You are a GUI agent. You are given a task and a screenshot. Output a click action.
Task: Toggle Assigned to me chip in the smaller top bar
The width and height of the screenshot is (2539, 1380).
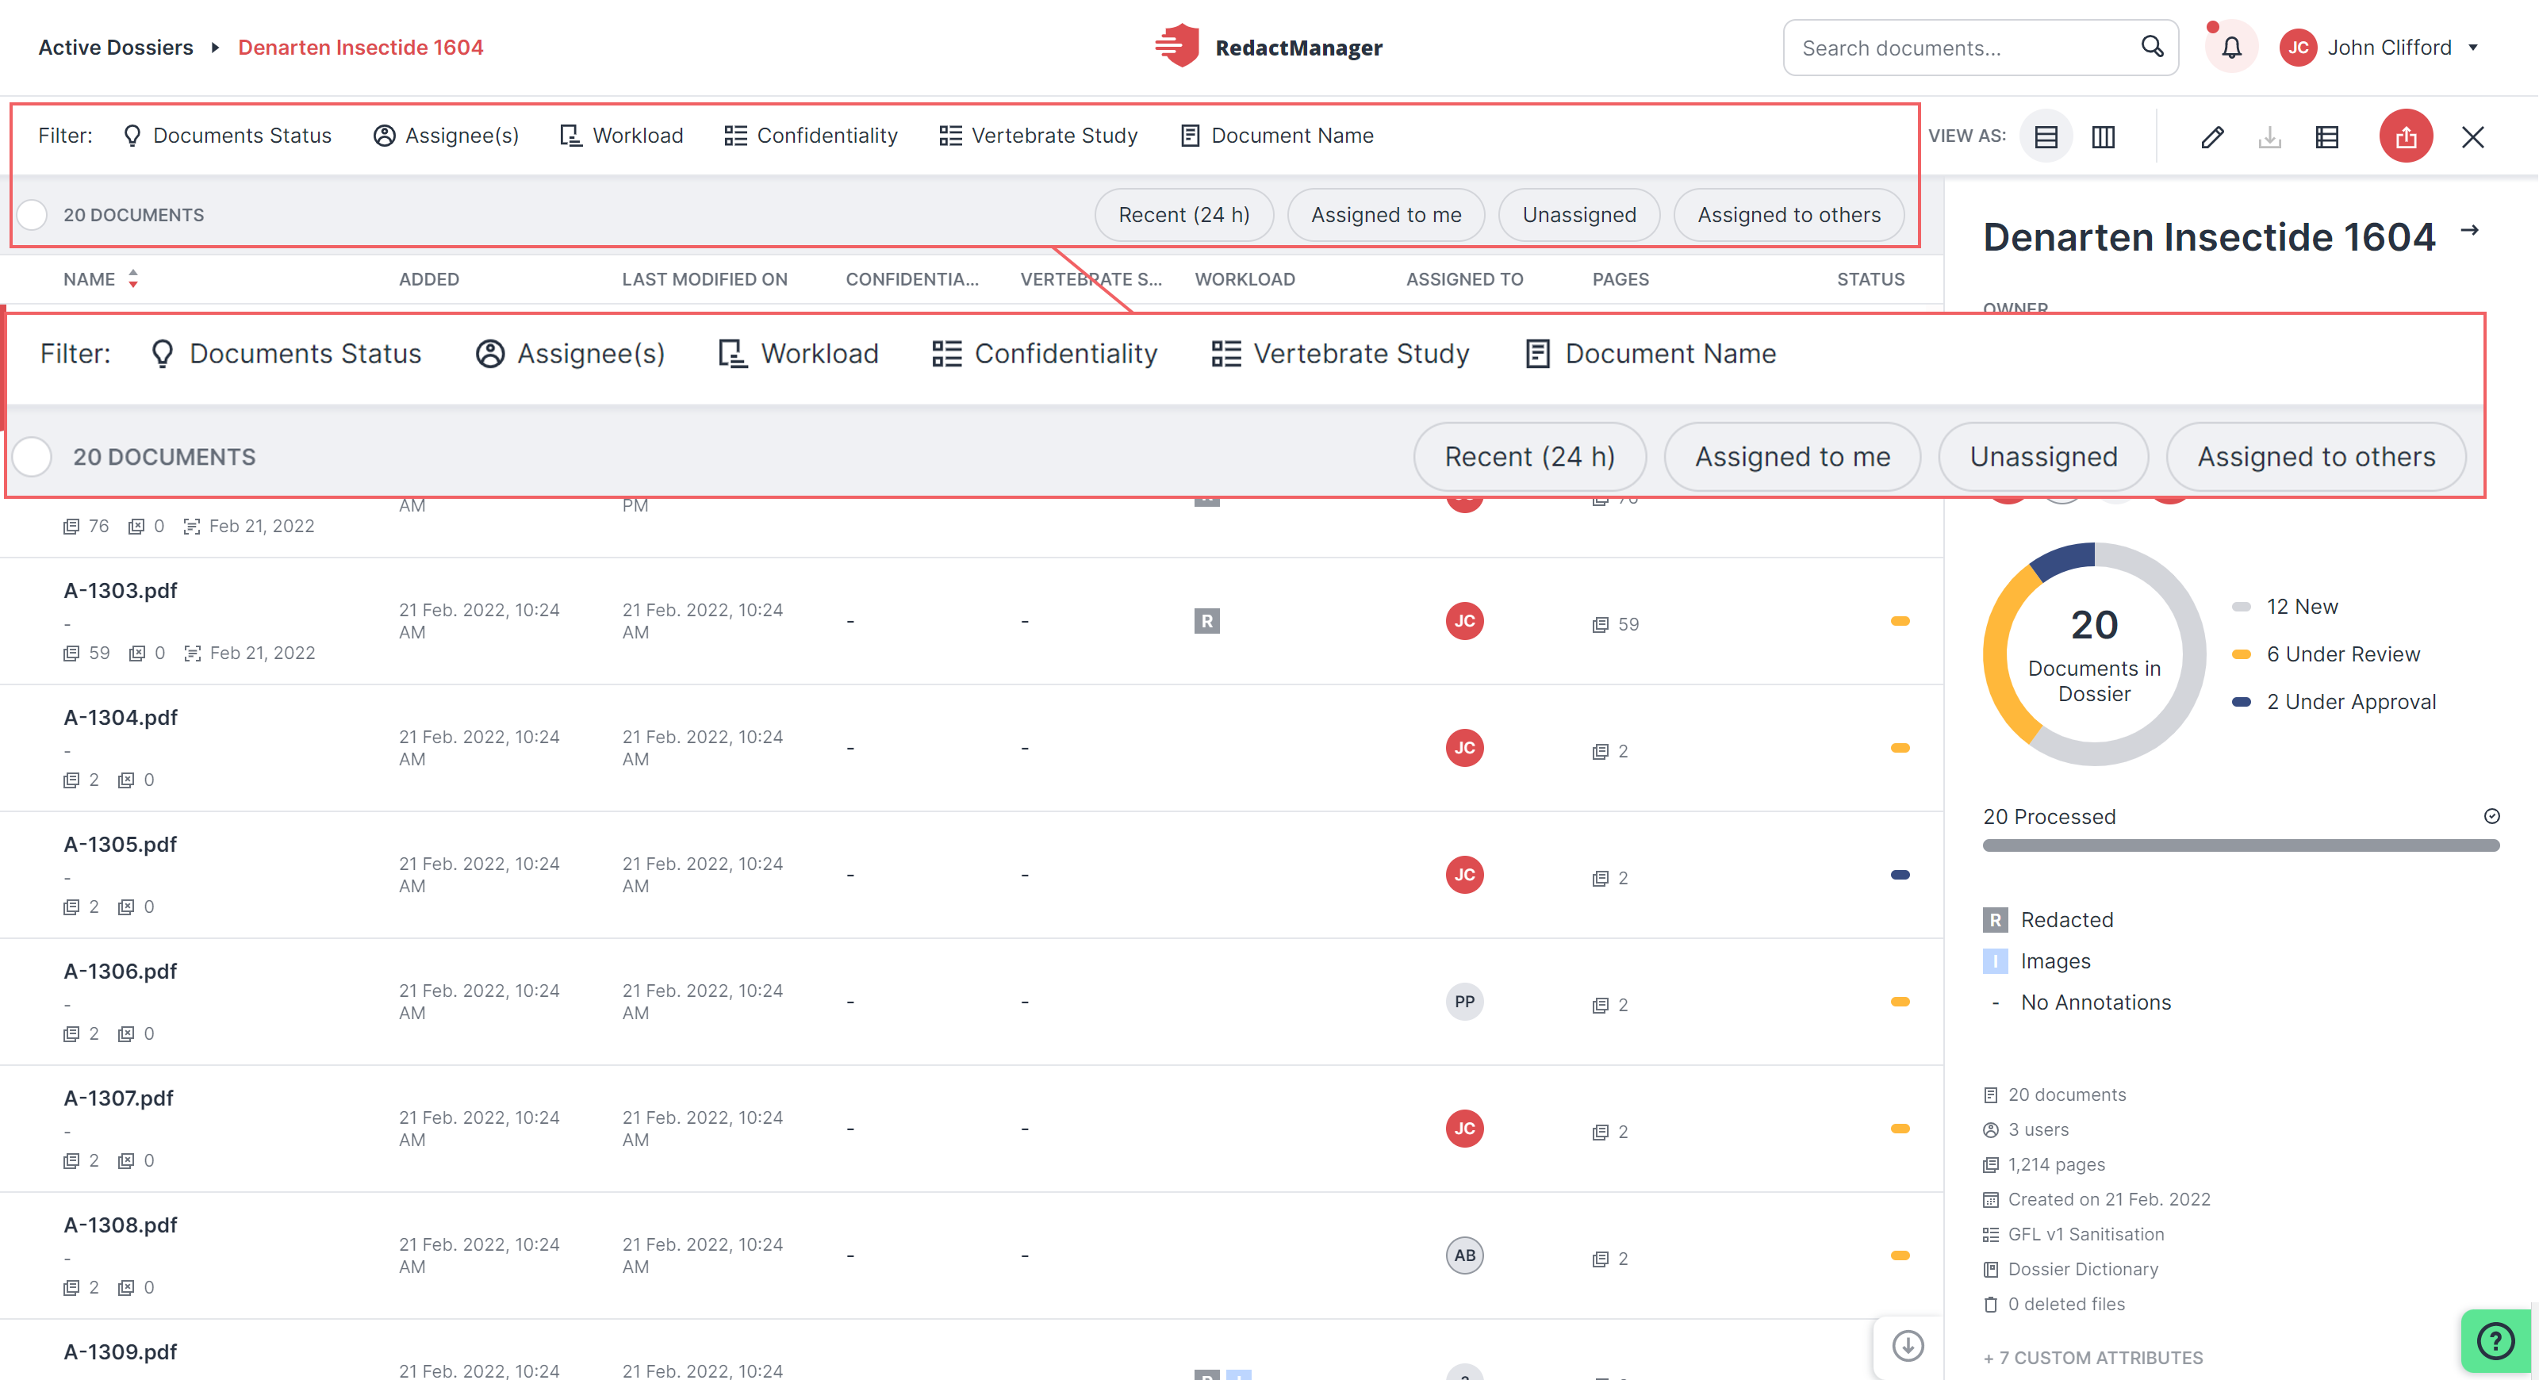click(1386, 215)
